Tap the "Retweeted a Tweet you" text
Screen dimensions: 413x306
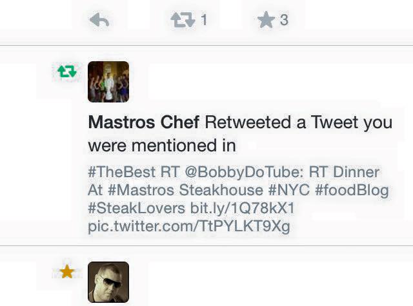[x=299, y=123]
